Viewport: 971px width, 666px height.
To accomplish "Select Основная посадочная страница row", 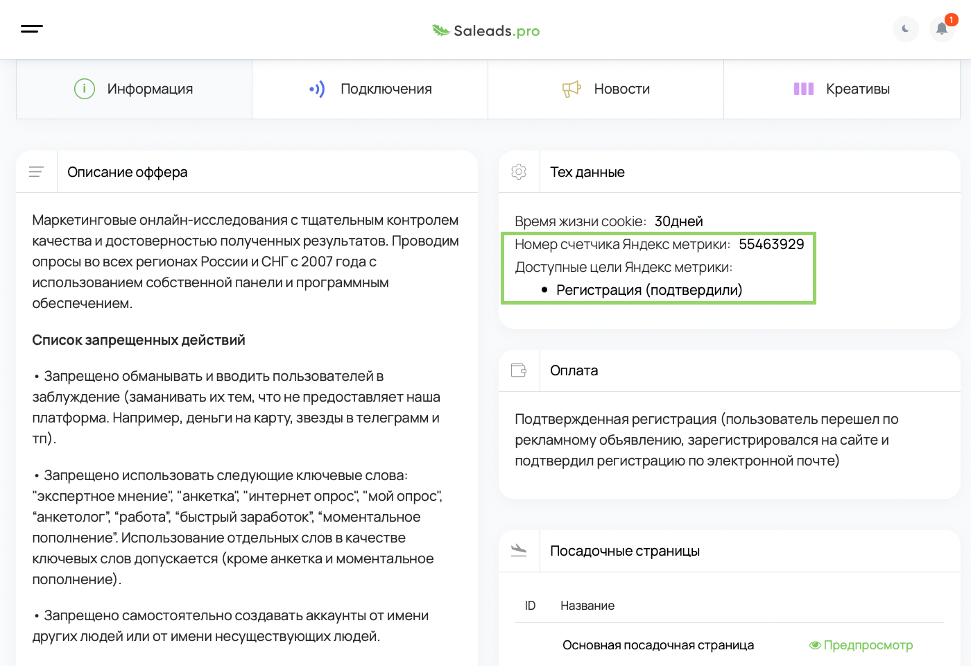I will point(658,645).
